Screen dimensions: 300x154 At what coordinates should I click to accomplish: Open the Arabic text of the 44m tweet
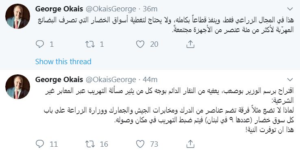click(x=169, y=111)
